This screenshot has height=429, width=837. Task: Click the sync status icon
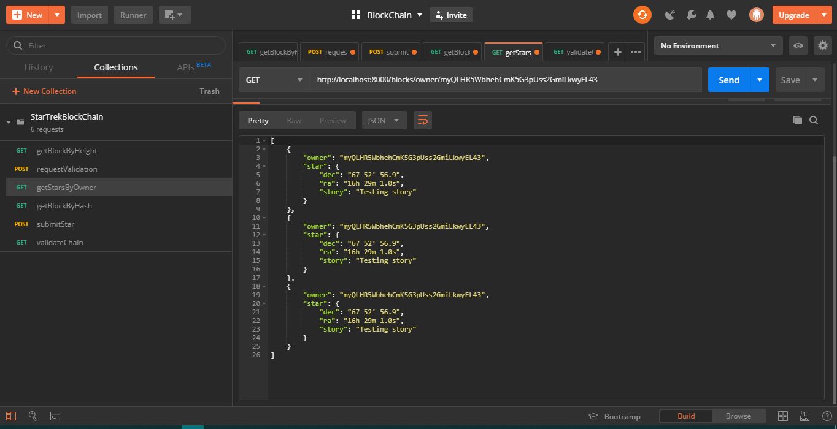(642, 15)
